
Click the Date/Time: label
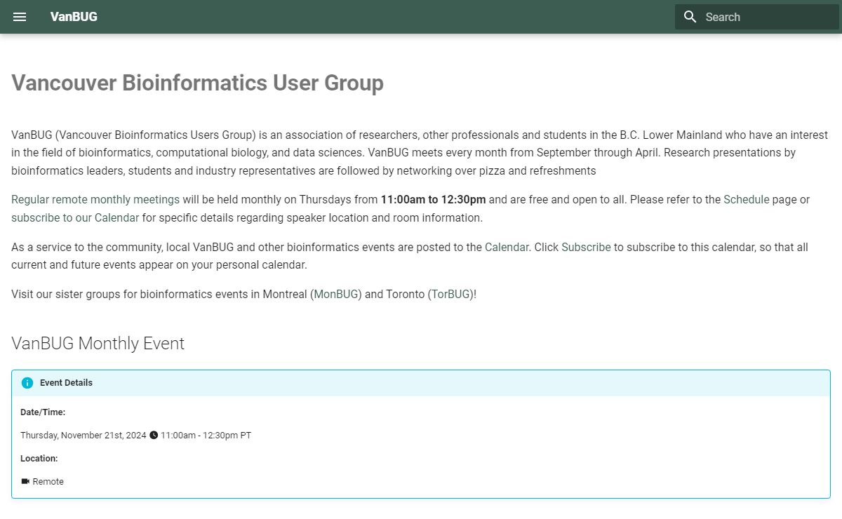(x=43, y=412)
